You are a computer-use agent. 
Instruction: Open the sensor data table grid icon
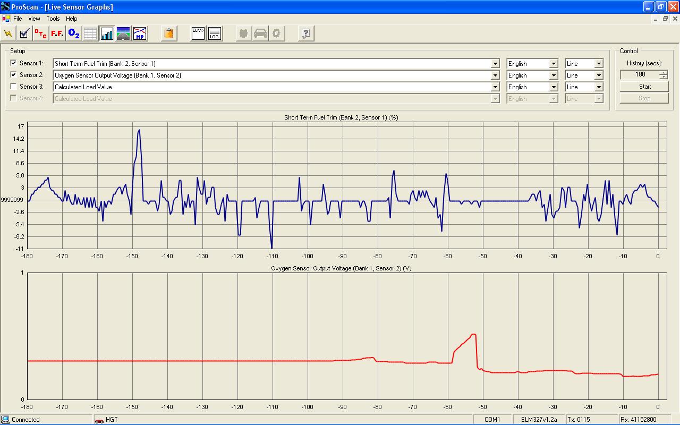pyautogui.click(x=90, y=33)
